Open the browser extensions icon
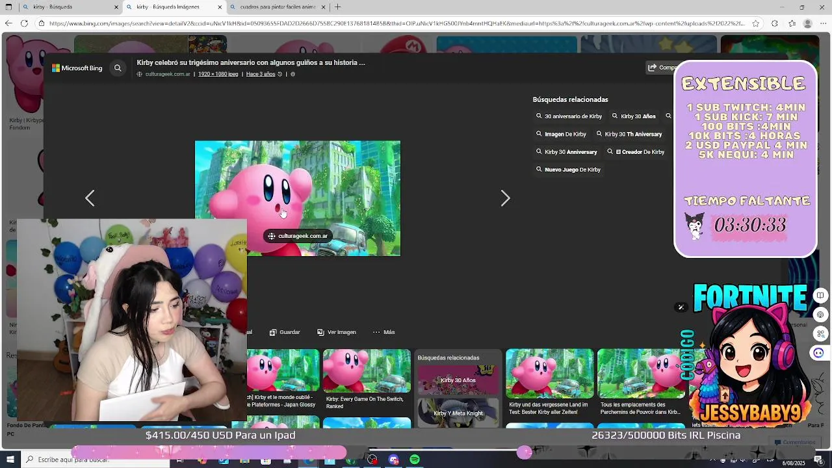Viewport: 832px width, 468px height. 774,23
